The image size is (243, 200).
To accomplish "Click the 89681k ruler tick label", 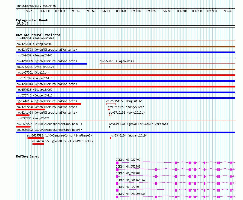I will click(29, 11).
